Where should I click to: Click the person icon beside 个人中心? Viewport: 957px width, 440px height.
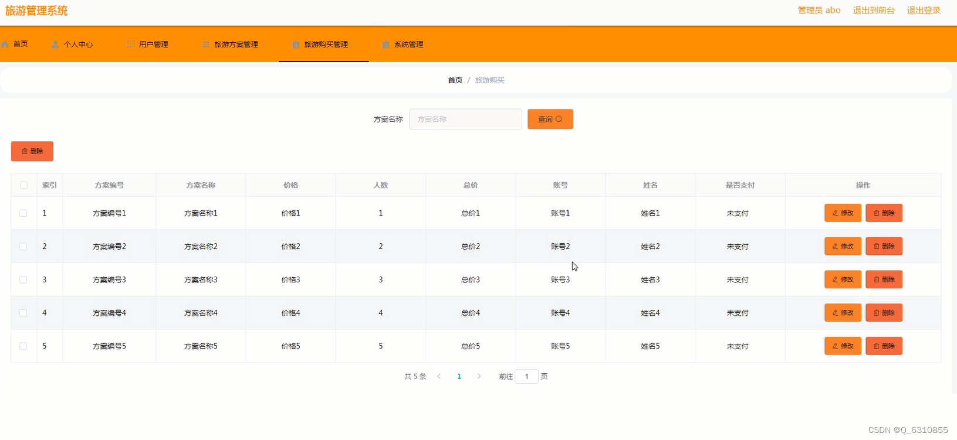(x=55, y=45)
